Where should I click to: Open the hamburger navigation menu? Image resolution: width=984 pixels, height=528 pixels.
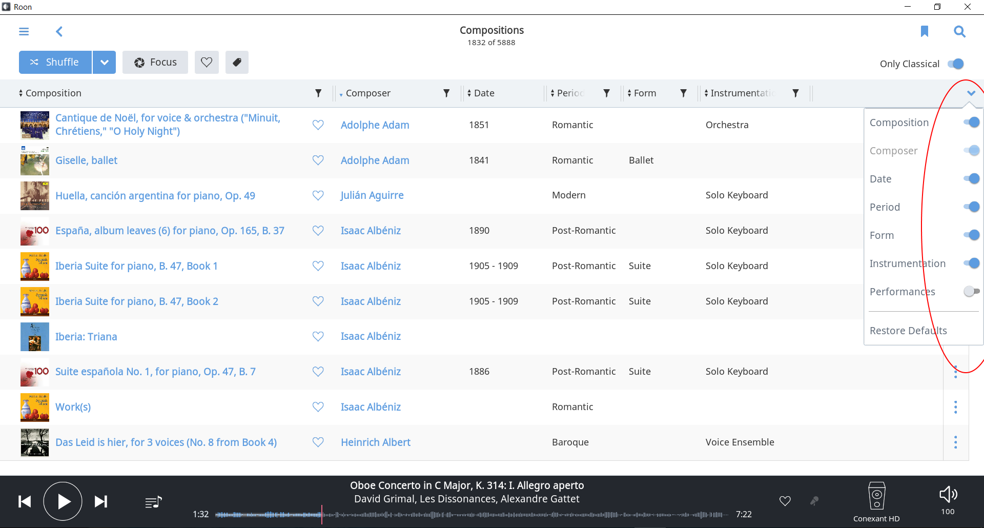[24, 32]
